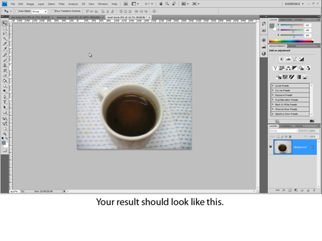Close the beef stock.JPG document tab

(149, 17)
